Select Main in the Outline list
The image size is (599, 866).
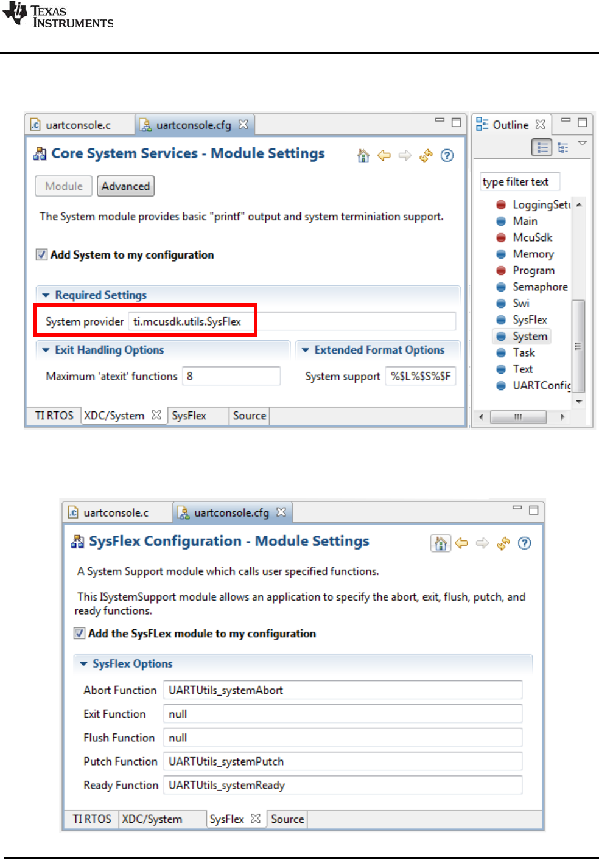[x=517, y=221]
